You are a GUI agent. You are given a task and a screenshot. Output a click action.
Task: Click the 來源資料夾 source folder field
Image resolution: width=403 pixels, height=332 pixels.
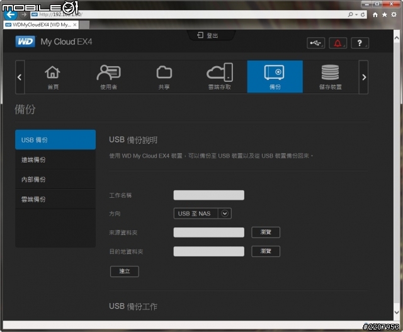coord(208,232)
